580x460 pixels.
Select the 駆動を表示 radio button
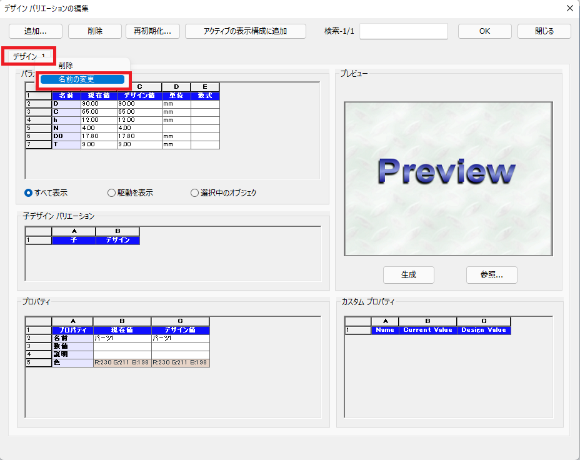click(112, 193)
